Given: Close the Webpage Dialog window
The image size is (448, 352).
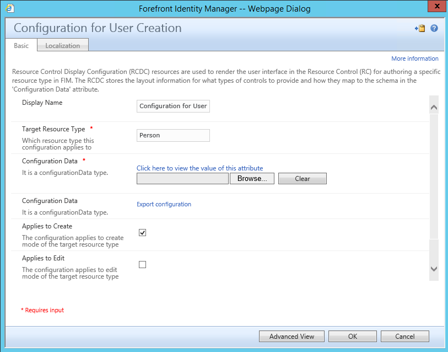Looking at the screenshot, I should 437,6.
